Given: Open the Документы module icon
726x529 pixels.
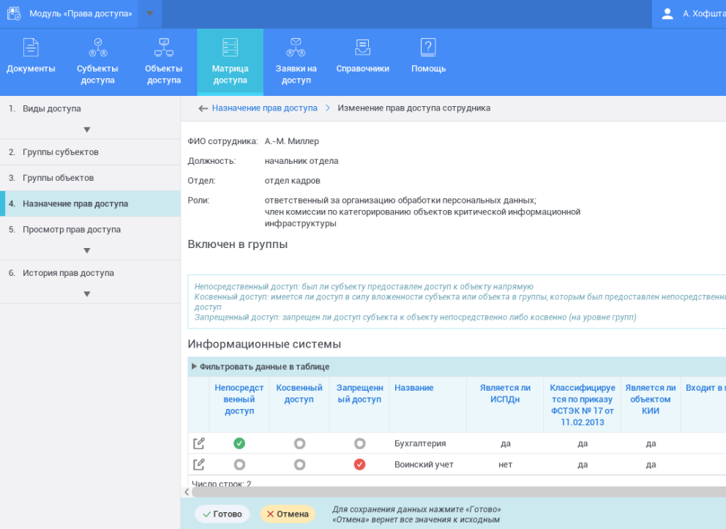Looking at the screenshot, I should [30, 61].
